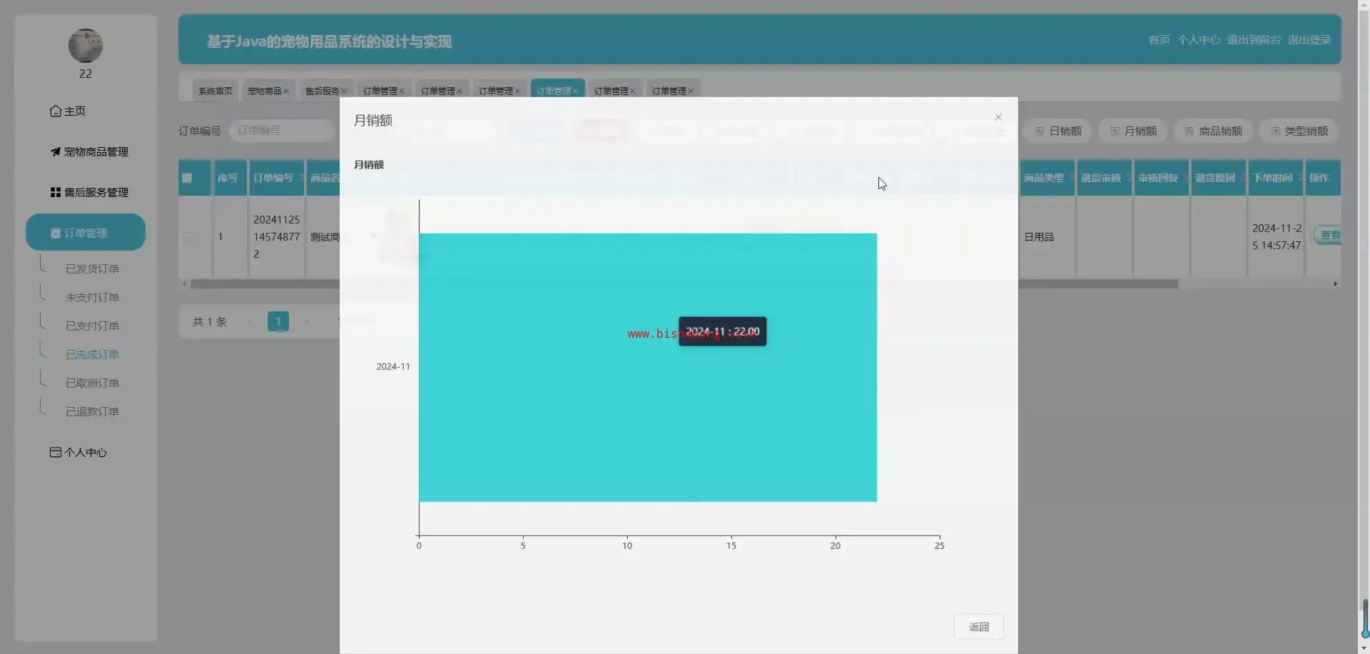This screenshot has height=654, width=1370.
Task: Click 查看 button in order row
Action: (1329, 236)
